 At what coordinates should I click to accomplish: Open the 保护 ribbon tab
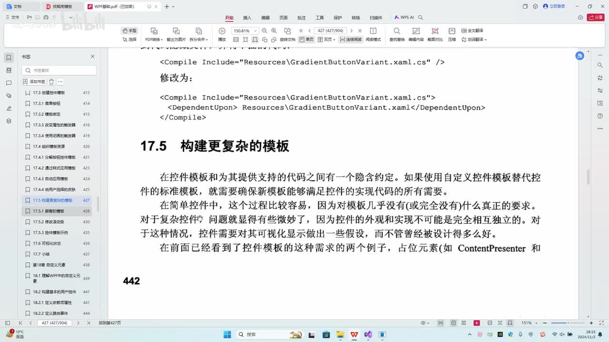coord(338,18)
